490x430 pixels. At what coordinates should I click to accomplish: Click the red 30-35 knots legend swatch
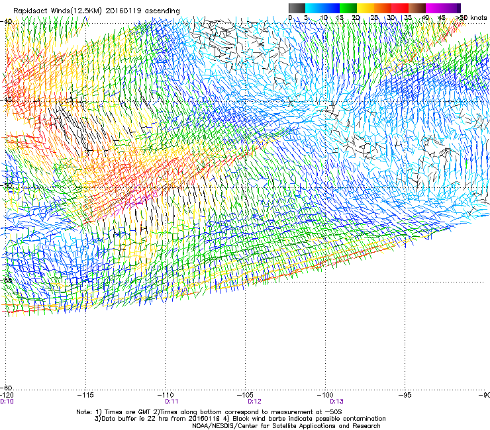400,8
